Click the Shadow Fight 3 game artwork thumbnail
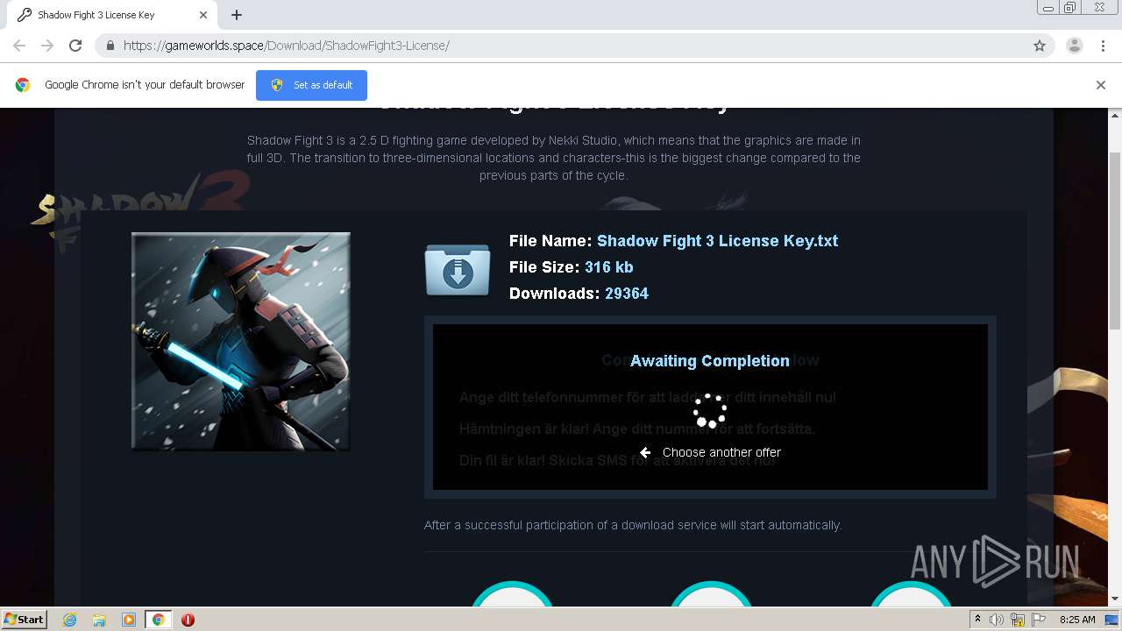 tap(241, 341)
